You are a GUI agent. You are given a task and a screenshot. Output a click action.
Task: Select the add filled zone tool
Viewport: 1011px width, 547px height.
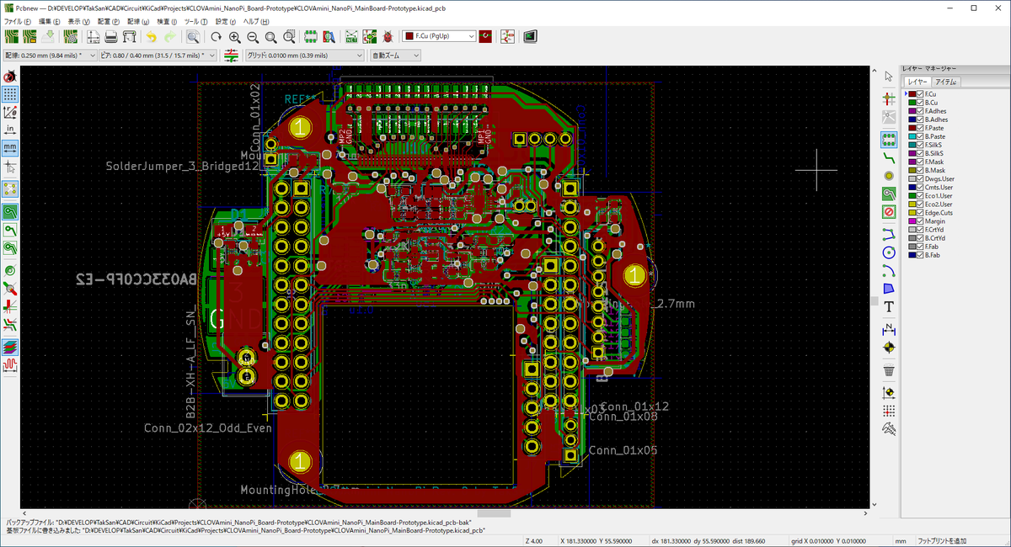click(888, 194)
